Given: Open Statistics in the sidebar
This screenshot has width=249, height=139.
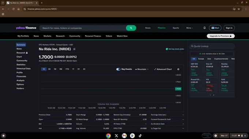Looking at the screenshot, I should pos(21,64).
